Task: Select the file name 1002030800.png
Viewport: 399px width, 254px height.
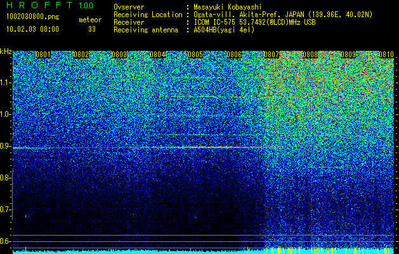Action: (33, 17)
